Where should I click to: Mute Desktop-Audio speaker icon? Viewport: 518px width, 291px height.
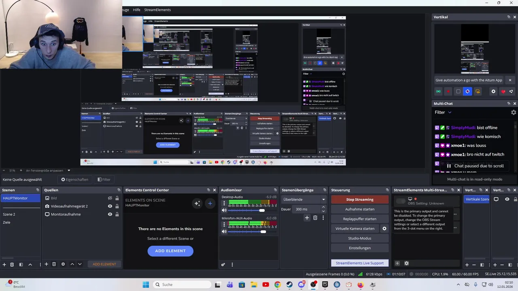(224, 210)
